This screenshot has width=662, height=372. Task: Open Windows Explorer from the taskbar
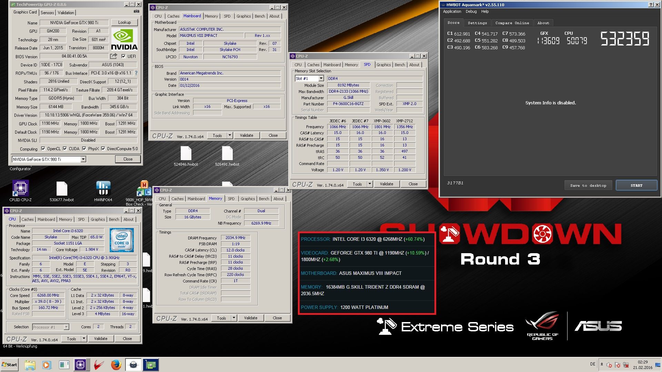(x=30, y=365)
